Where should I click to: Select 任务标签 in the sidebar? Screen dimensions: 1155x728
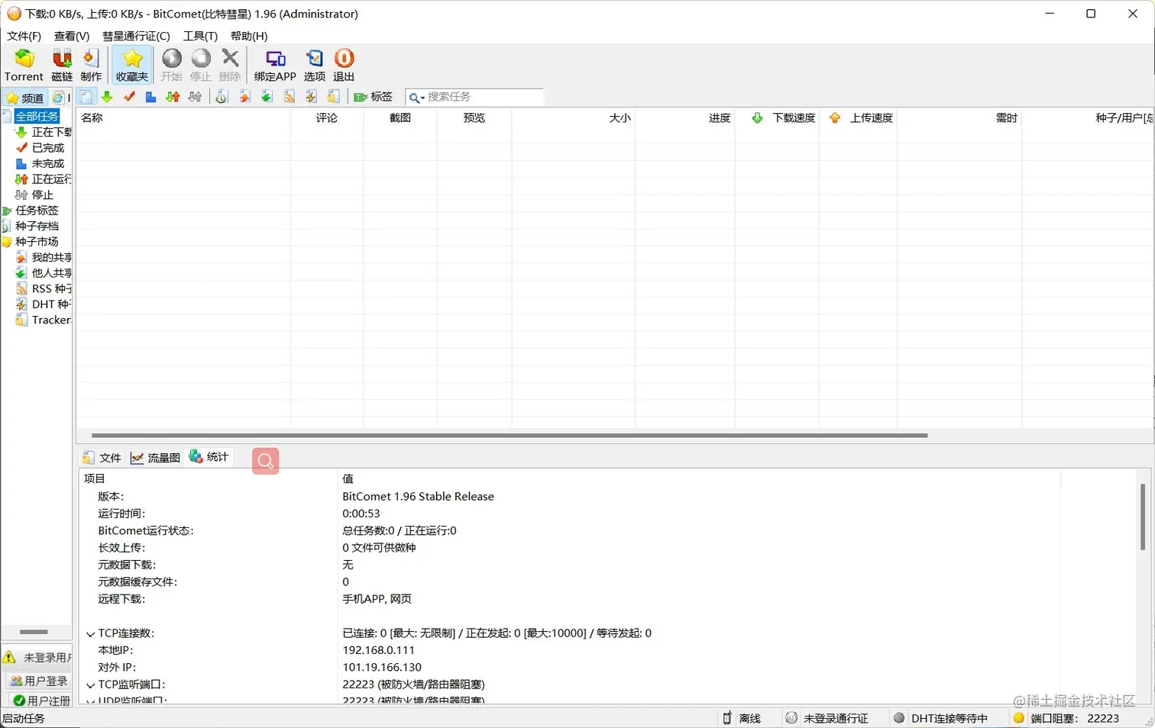(37, 210)
